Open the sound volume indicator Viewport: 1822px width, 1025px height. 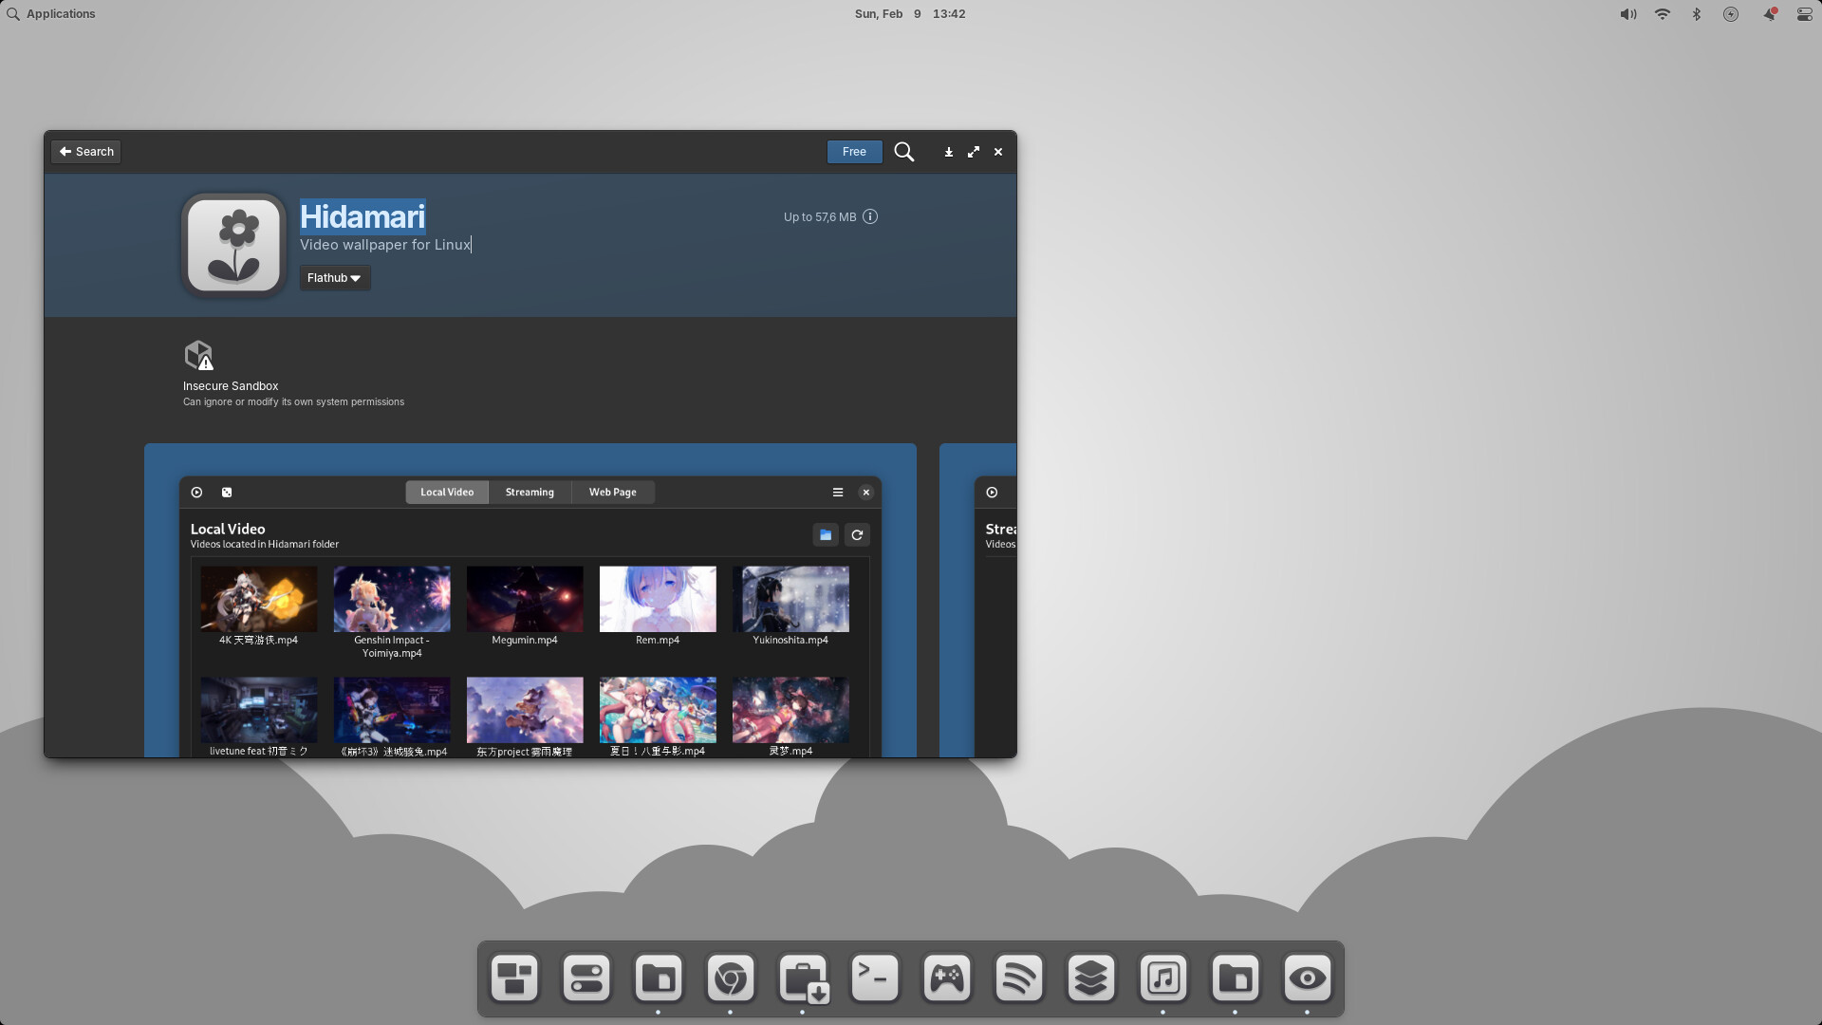pos(1628,14)
